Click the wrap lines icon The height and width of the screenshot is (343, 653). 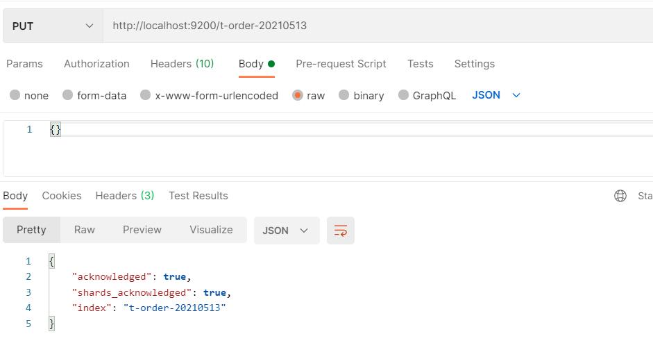coord(340,231)
